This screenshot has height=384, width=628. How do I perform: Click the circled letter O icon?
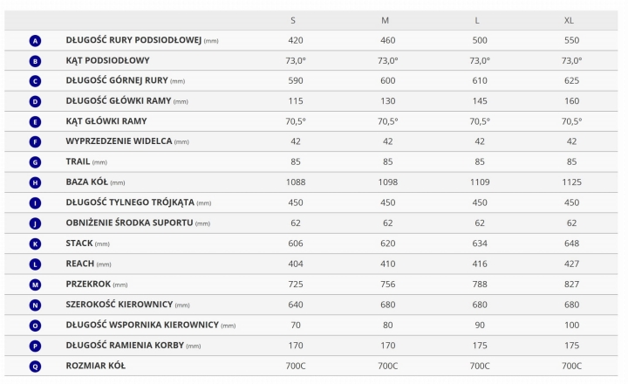tap(35, 325)
